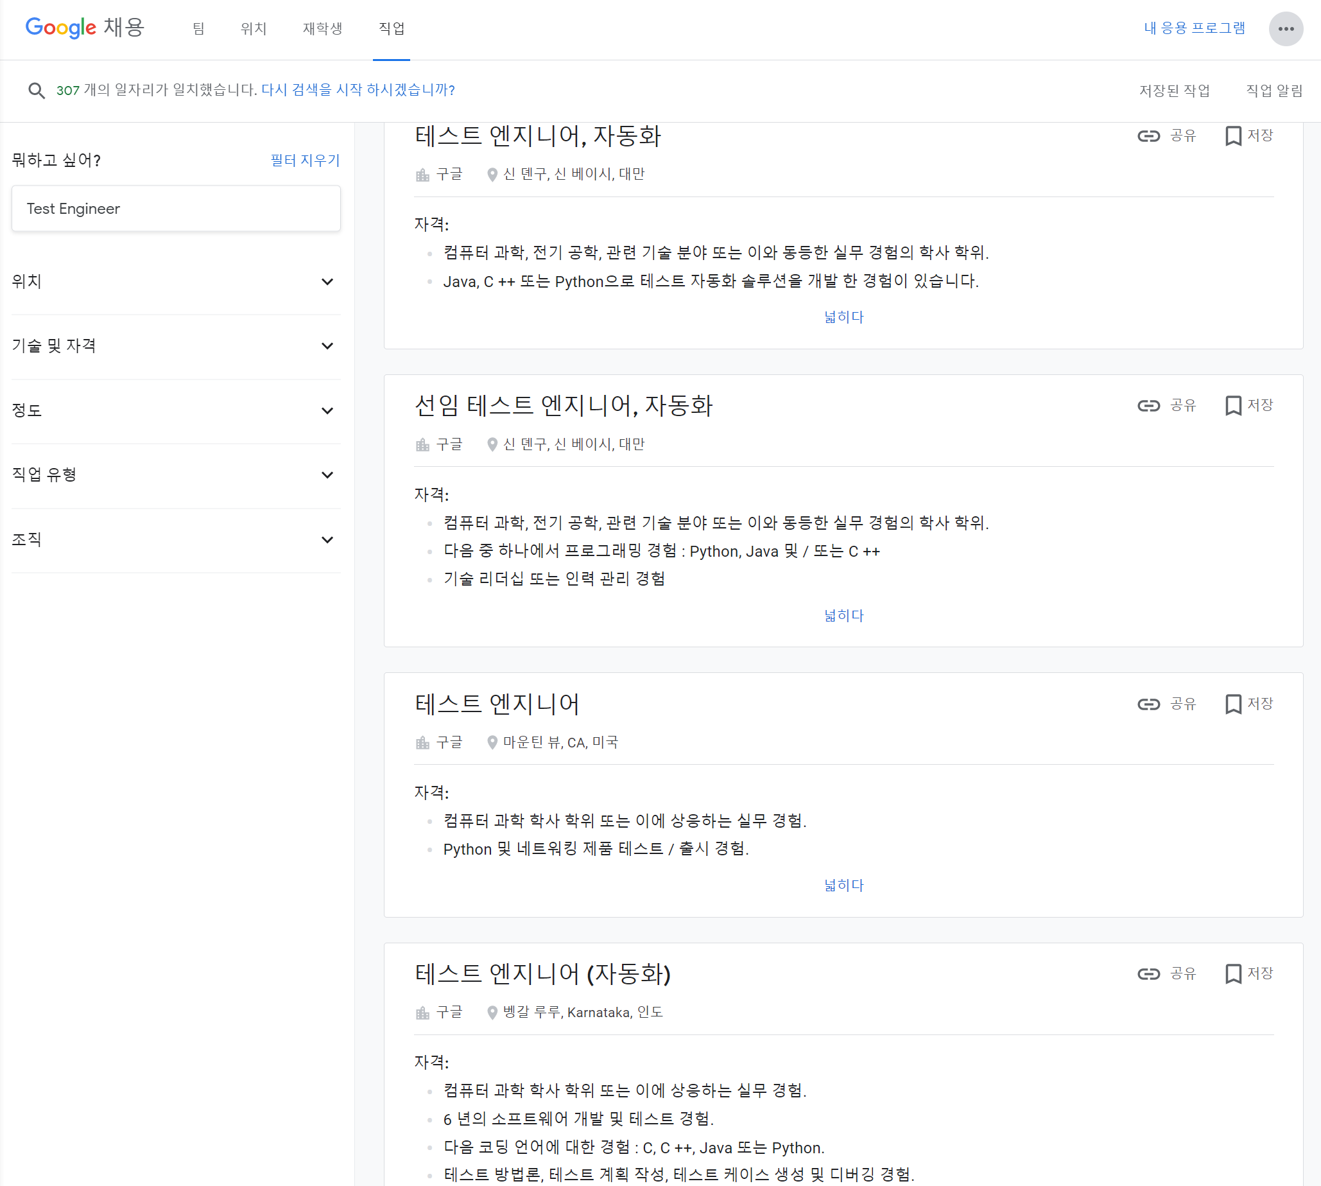Viewport: 1321px width, 1186px height.
Task: Open 저장된 작업 saved jobs
Action: tap(1174, 91)
